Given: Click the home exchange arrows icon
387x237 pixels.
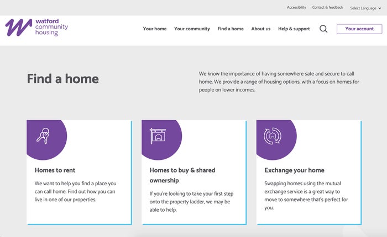Looking at the screenshot, I should (x=273, y=136).
